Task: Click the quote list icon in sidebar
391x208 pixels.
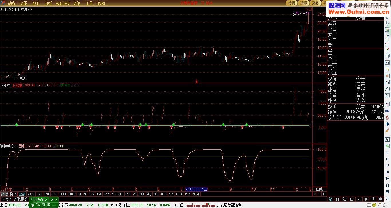Action: pos(387,29)
